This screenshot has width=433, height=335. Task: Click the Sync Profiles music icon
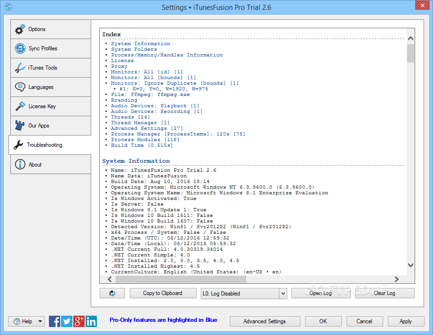point(20,48)
